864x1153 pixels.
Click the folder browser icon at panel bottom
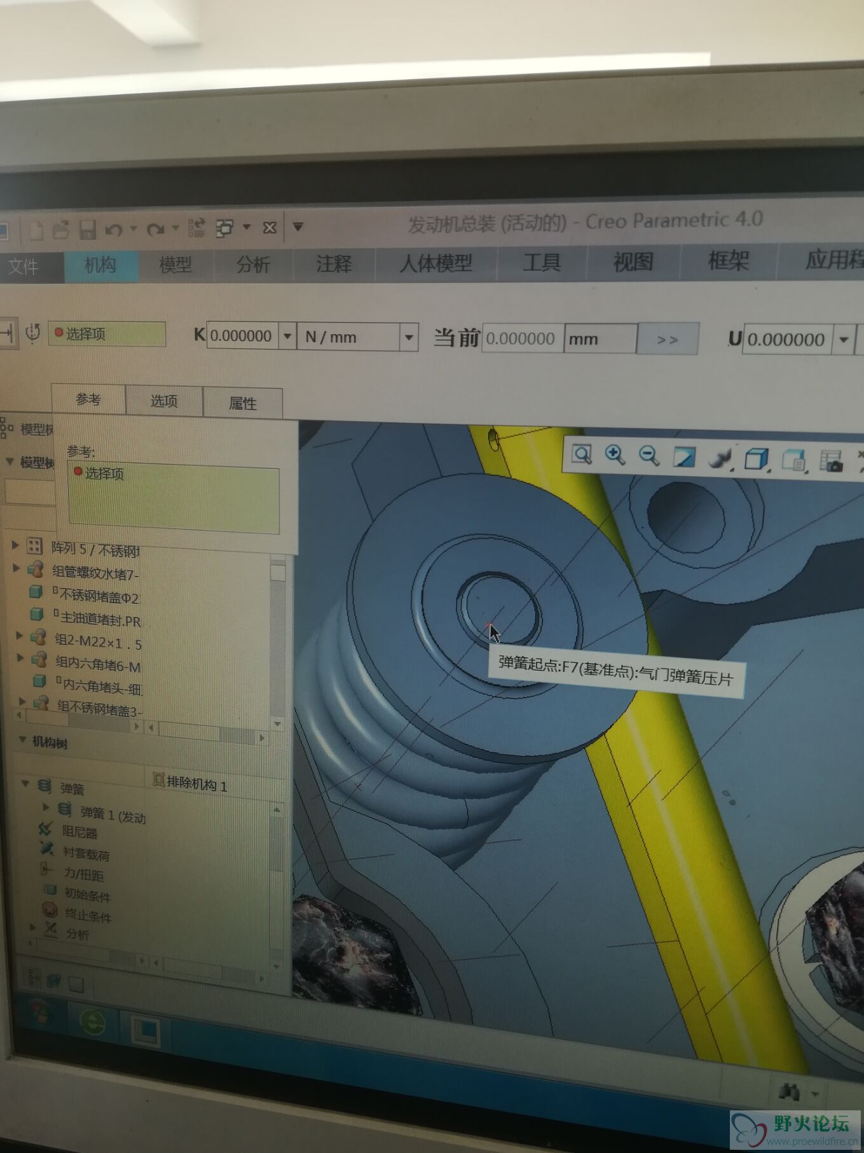click(x=54, y=981)
